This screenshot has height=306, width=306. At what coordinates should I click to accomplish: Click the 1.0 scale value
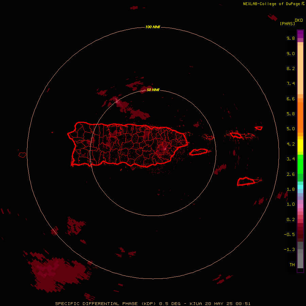(x=291, y=204)
